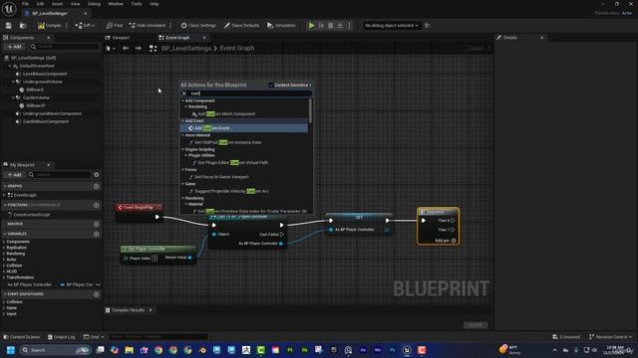Open the Edit menu
This screenshot has height=358, width=638.
(x=40, y=4)
